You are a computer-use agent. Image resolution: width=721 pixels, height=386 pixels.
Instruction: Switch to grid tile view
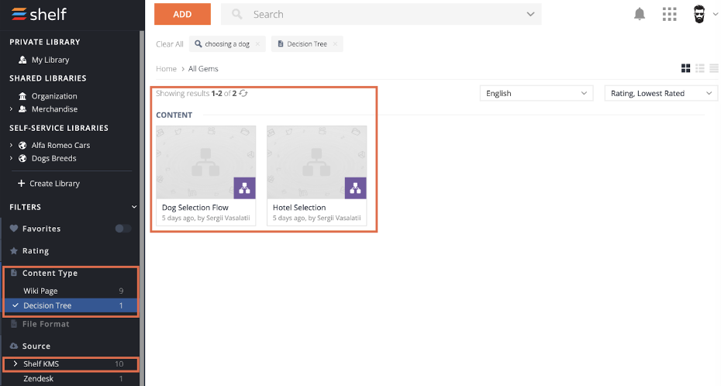[x=685, y=68]
